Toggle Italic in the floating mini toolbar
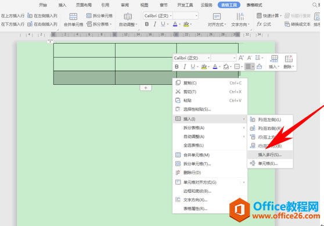The width and height of the screenshot is (324, 226). click(x=185, y=67)
